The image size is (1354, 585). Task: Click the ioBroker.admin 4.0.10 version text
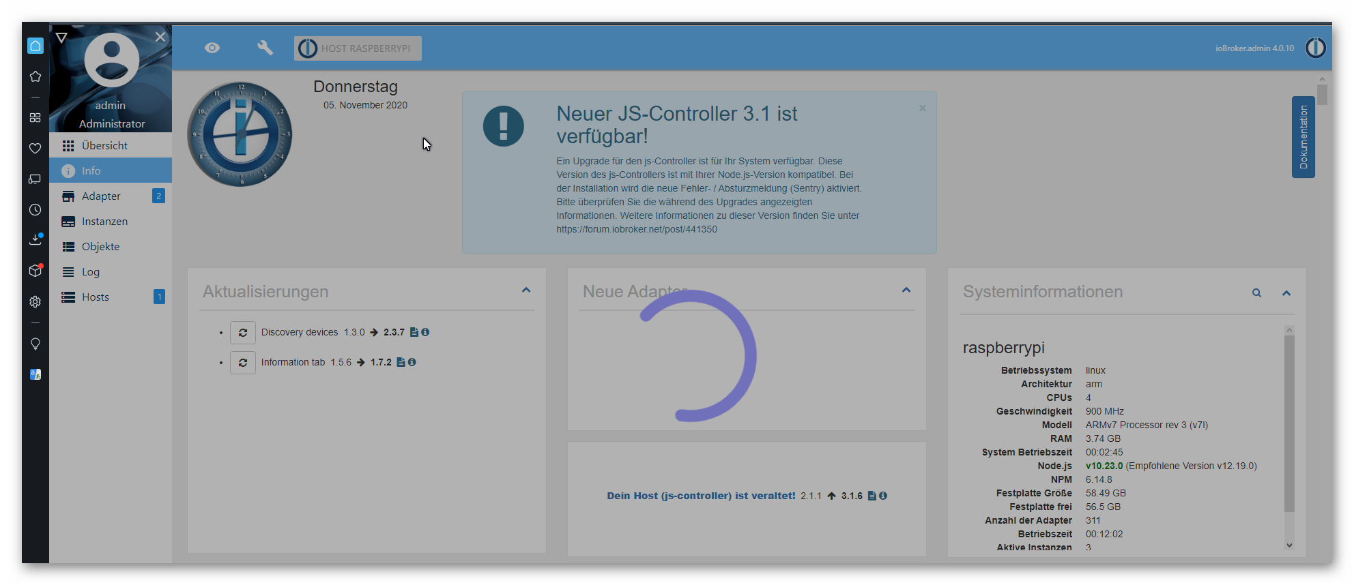pyautogui.click(x=1254, y=48)
